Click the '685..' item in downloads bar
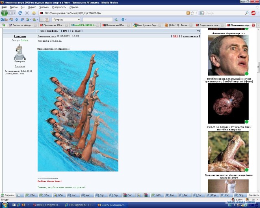 coord(157,195)
